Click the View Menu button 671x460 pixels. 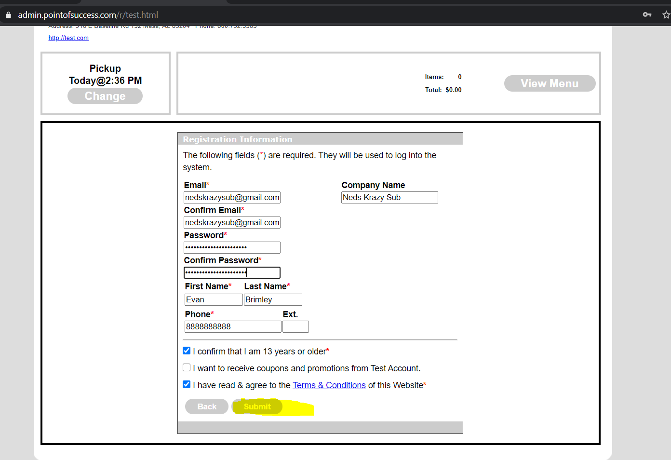(x=550, y=83)
